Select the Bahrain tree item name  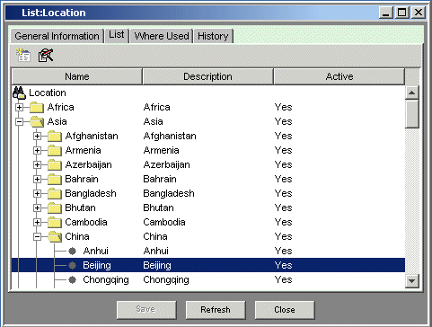[82, 179]
